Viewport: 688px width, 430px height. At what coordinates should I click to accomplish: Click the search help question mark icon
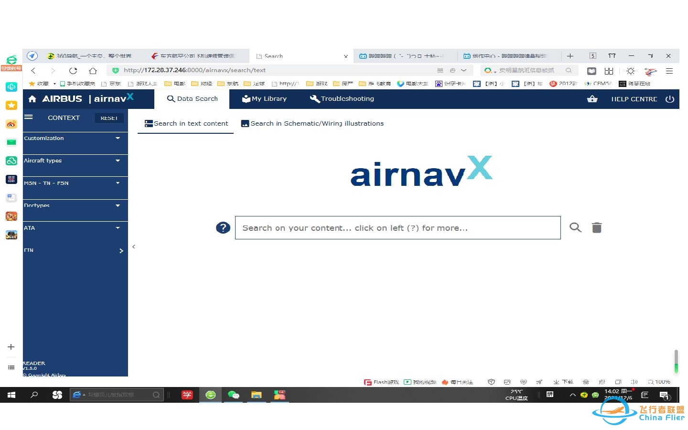[223, 227]
